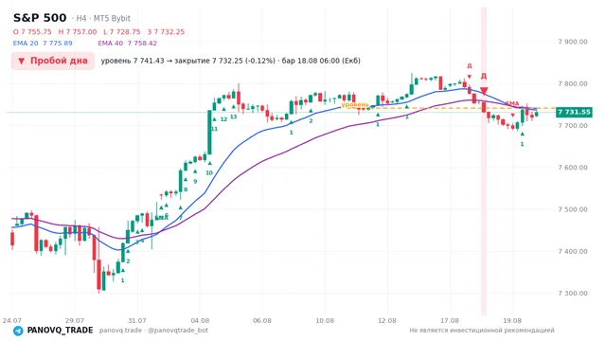Click the Не является инвестиционной рекомендацией disclaimer
Viewport: 606px width, 341px height.
482,331
